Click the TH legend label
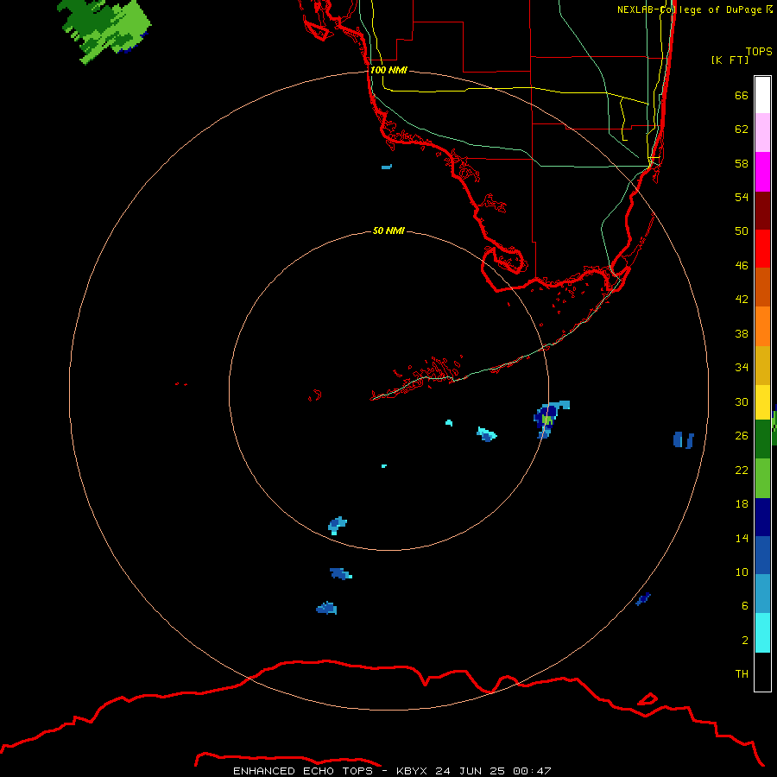This screenshot has width=777, height=777. pos(742,674)
